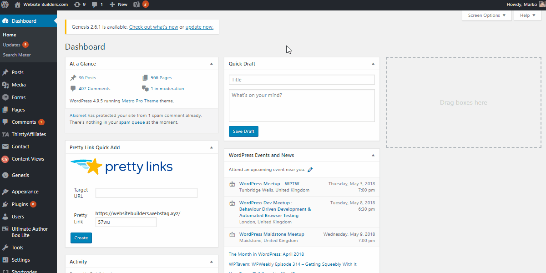Click the plus New icon in admin bar
546x273 pixels.
112,5
